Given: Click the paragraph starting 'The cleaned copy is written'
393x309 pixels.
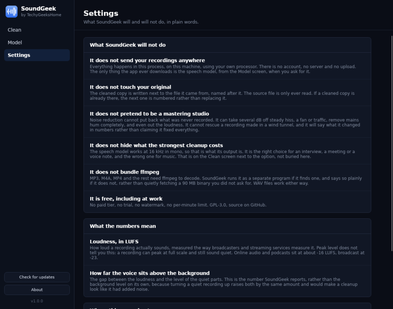Looking at the screenshot, I should click(222, 96).
